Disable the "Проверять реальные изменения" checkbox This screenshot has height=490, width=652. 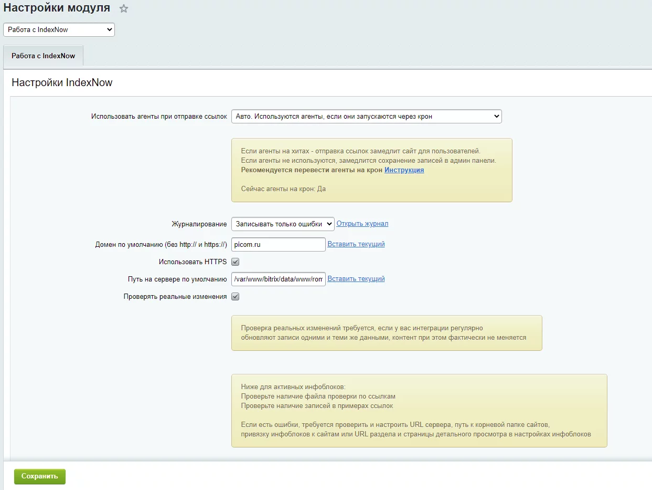coord(236,296)
